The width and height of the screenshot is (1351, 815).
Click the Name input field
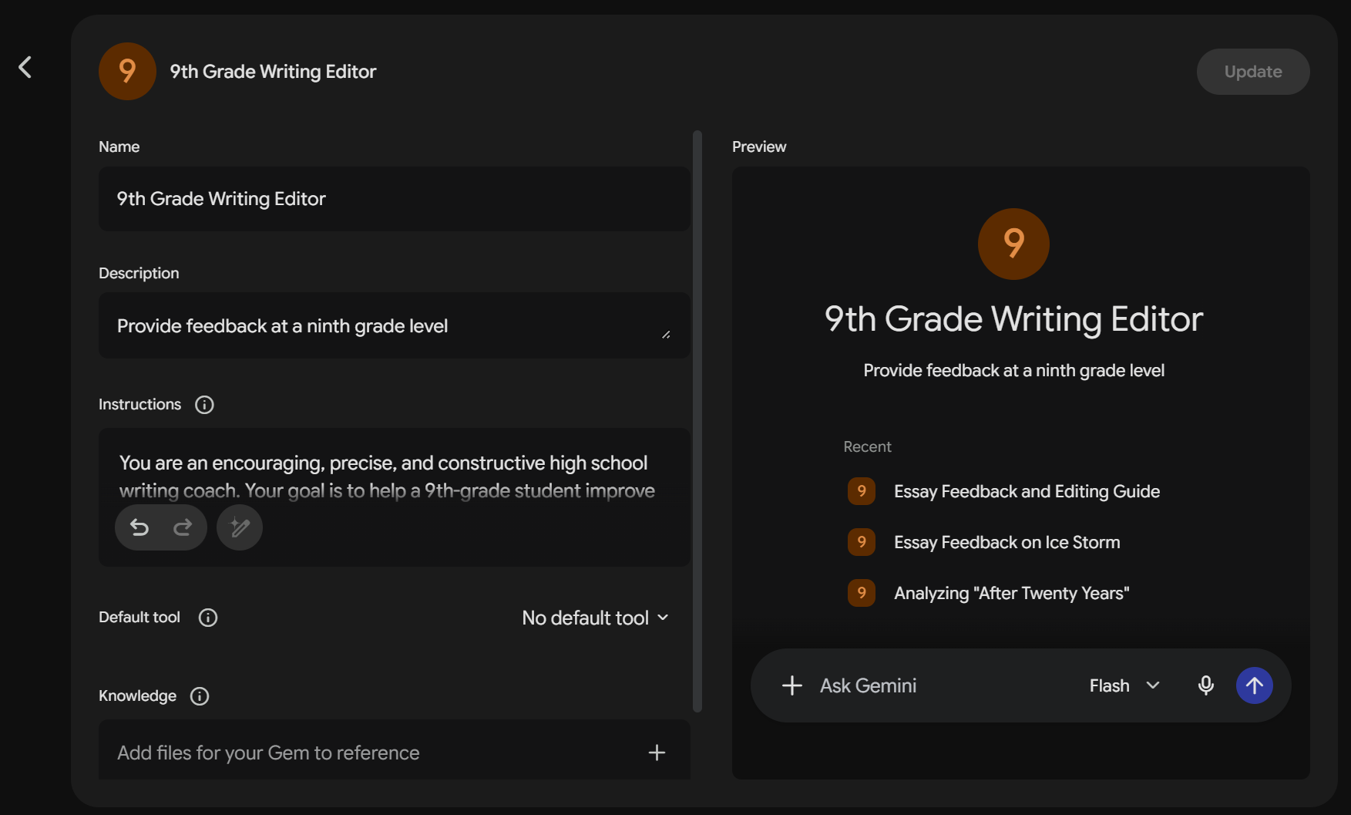395,199
